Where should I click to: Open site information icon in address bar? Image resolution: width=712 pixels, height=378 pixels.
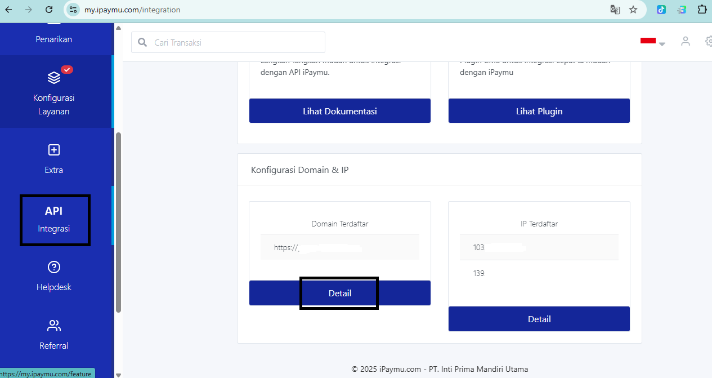(x=73, y=10)
